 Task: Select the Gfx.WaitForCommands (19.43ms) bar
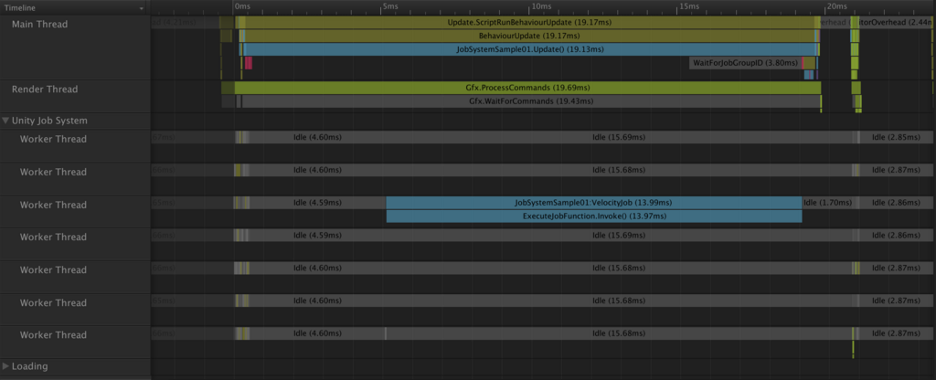click(x=531, y=101)
